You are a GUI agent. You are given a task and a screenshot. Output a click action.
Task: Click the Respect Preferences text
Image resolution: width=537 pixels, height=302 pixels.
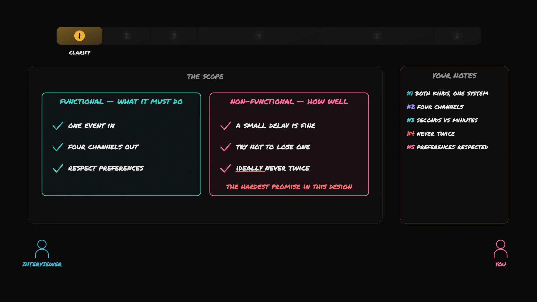(x=106, y=168)
